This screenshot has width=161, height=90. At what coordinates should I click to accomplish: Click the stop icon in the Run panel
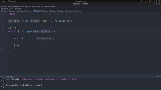1,83
